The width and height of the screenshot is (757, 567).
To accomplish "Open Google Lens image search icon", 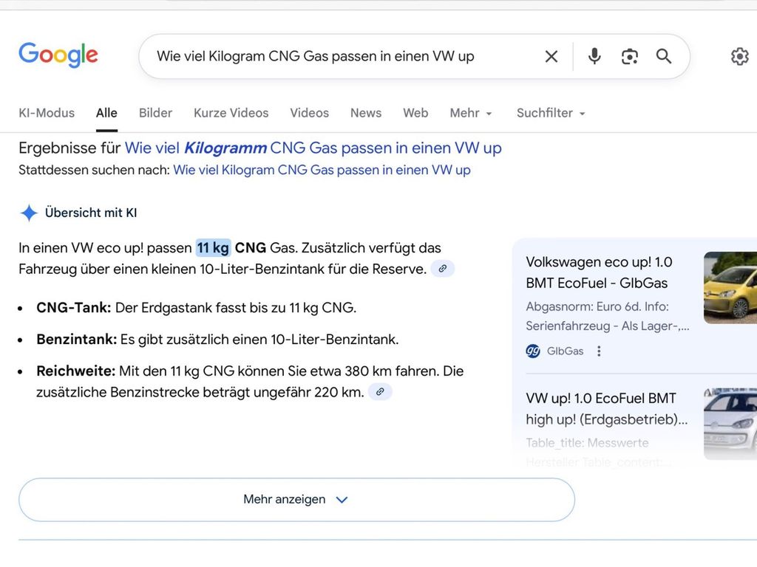I will click(629, 56).
